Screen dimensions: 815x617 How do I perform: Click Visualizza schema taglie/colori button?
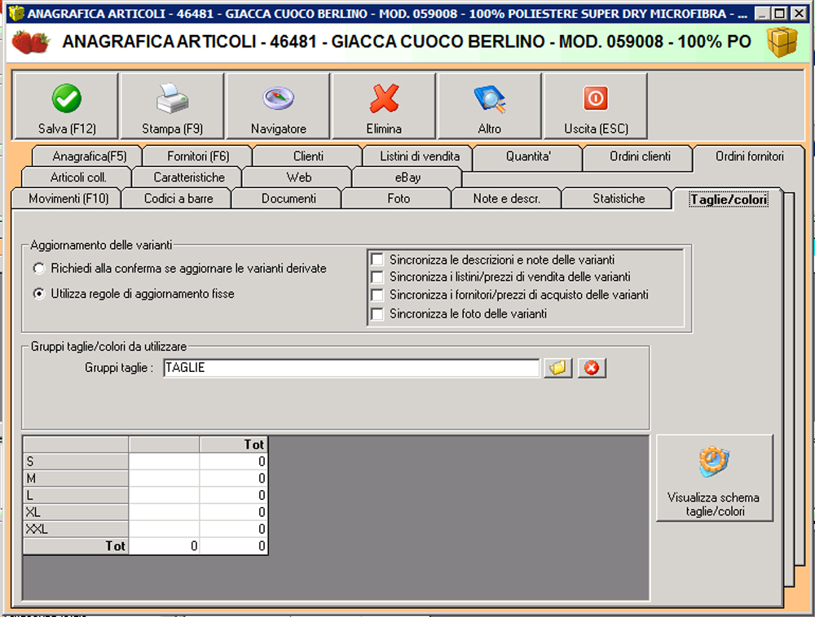tap(714, 478)
